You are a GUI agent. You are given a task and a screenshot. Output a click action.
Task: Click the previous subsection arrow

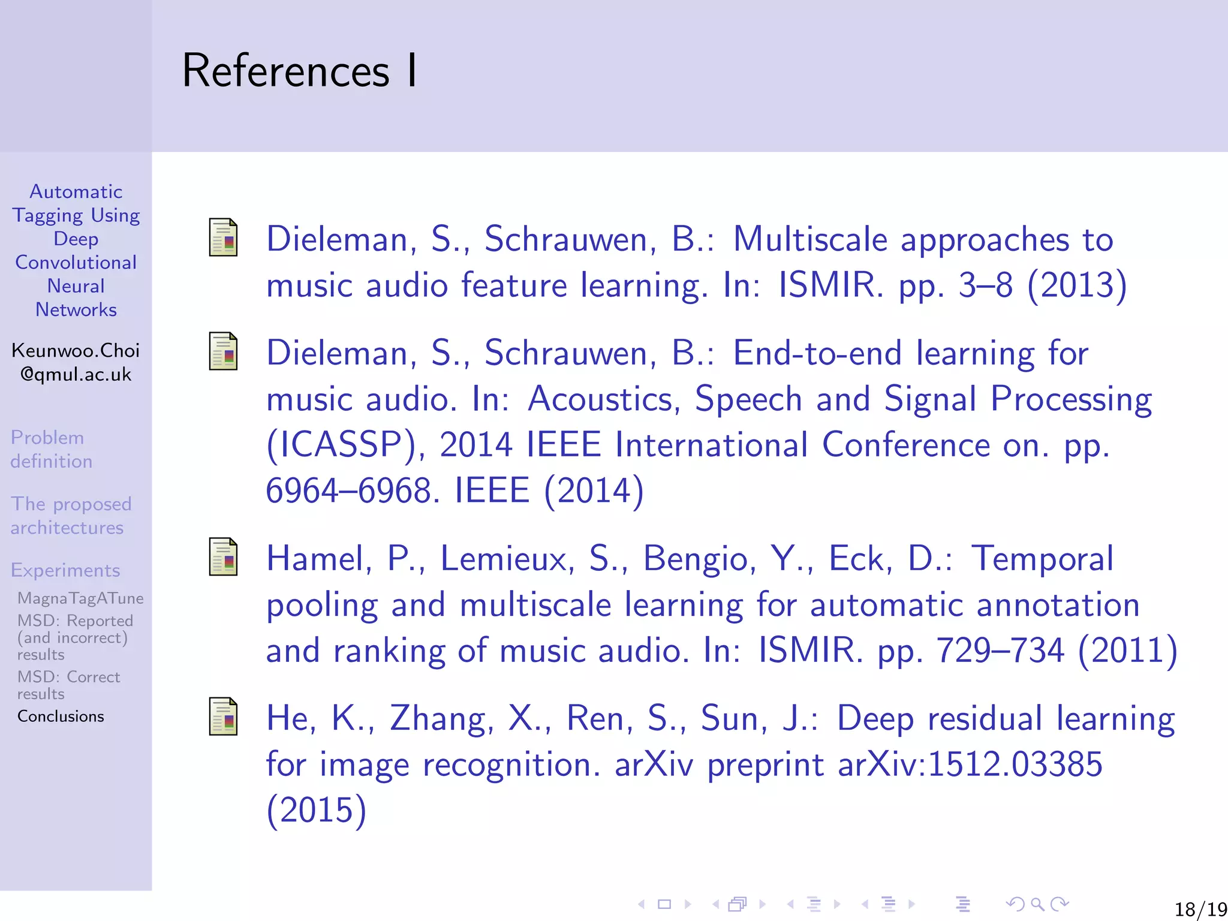(790, 904)
